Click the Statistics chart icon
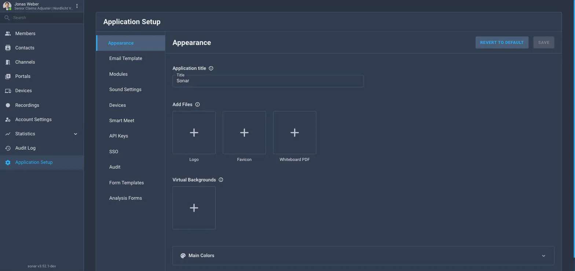 click(8, 134)
